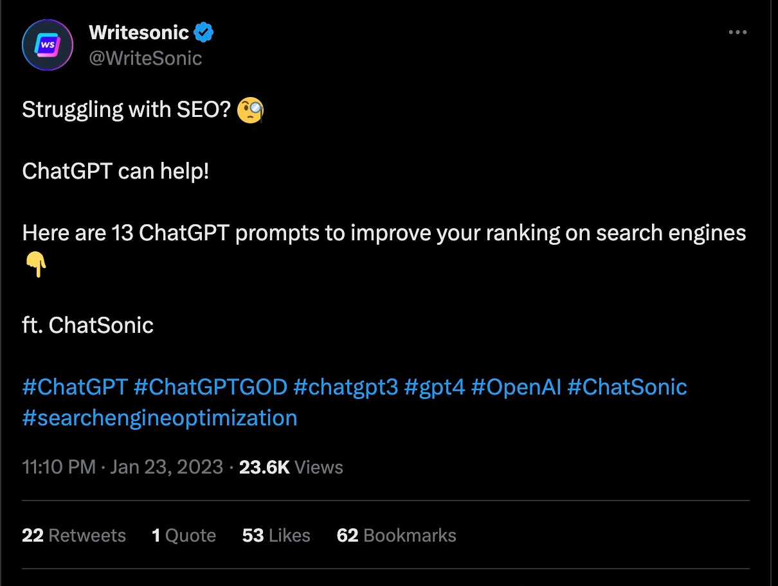Click the @WriteSonic handle
Image resolution: width=778 pixels, height=586 pixels.
click(x=145, y=58)
